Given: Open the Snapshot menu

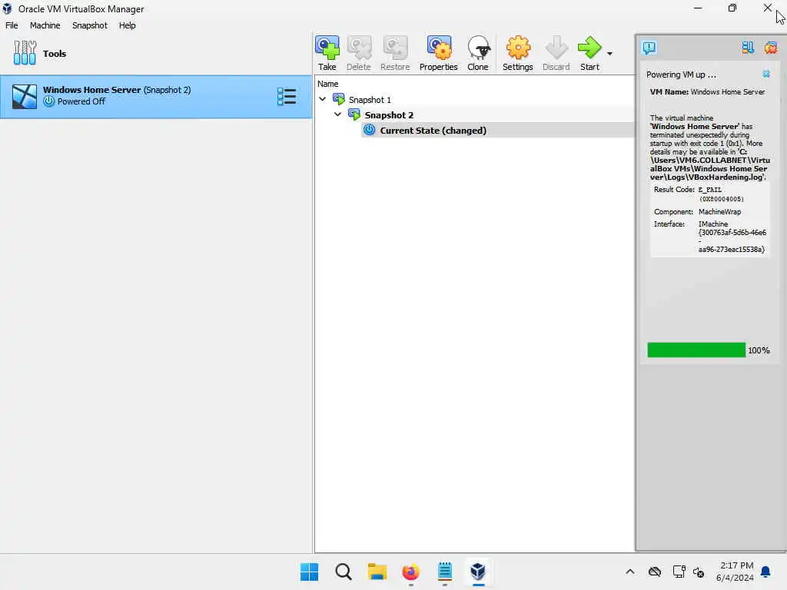Looking at the screenshot, I should point(90,25).
